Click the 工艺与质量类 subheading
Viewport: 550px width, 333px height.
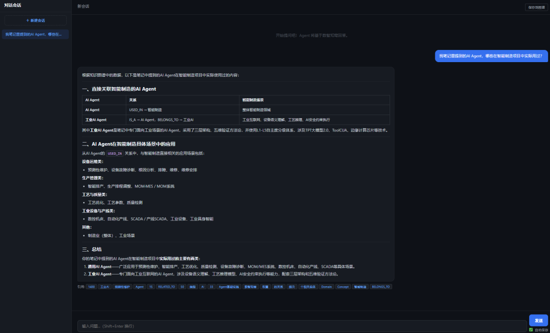click(95, 195)
